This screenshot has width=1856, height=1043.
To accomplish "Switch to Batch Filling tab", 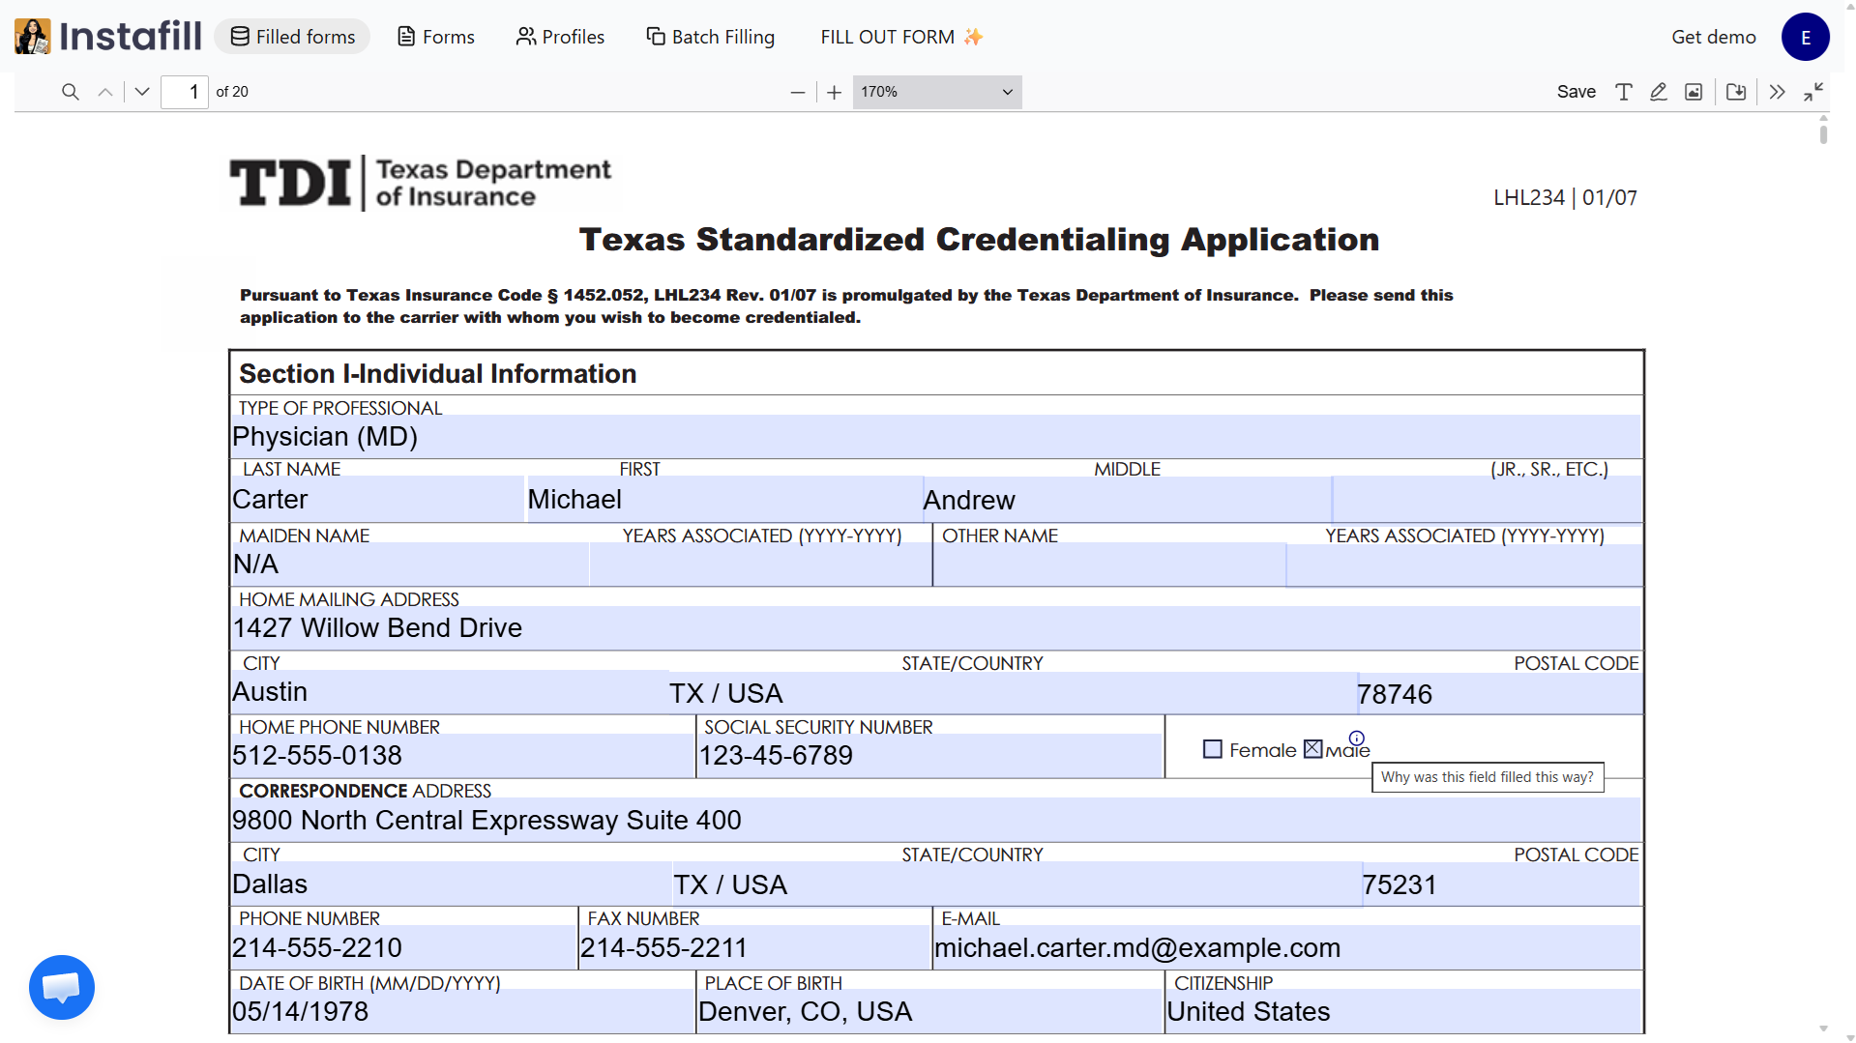I will pyautogui.click(x=711, y=37).
